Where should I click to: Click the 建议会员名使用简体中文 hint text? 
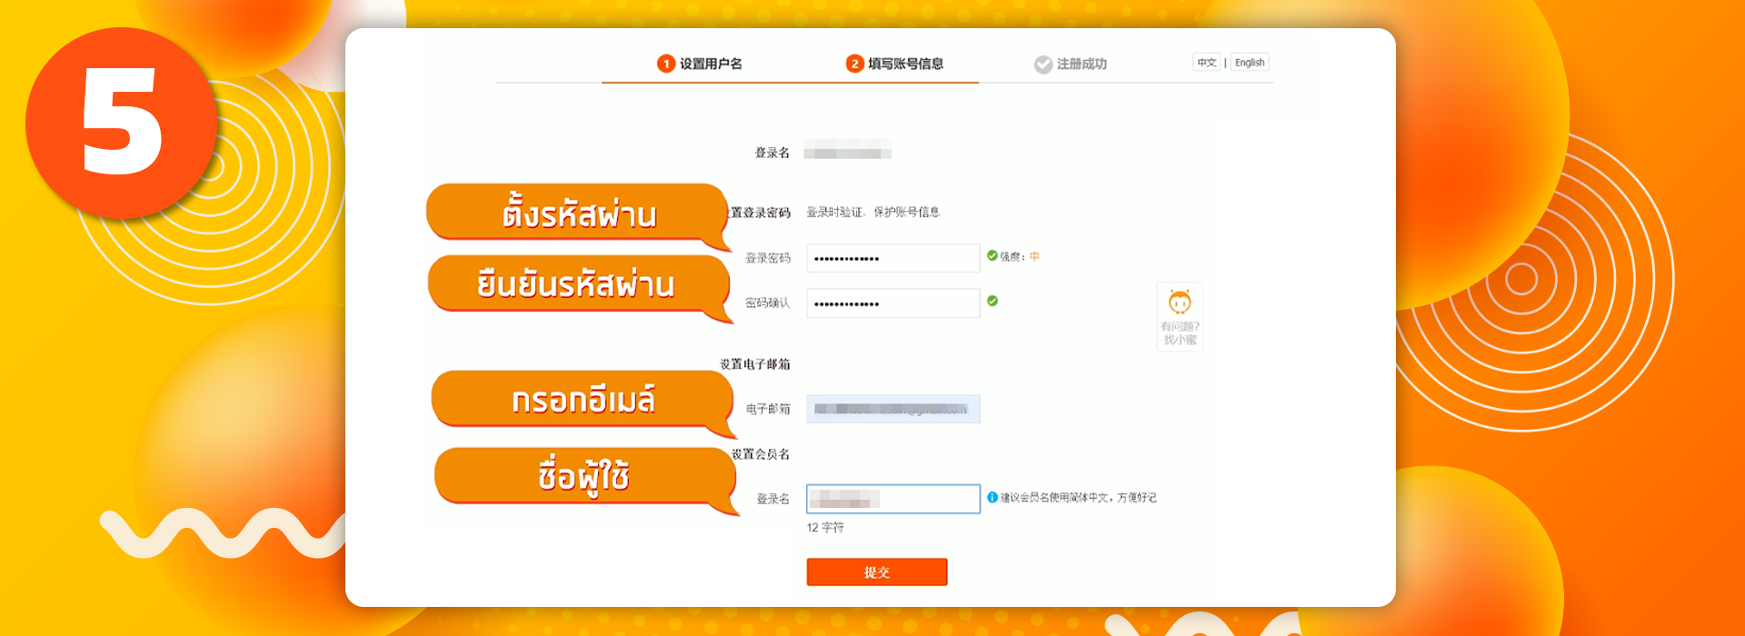[1079, 498]
